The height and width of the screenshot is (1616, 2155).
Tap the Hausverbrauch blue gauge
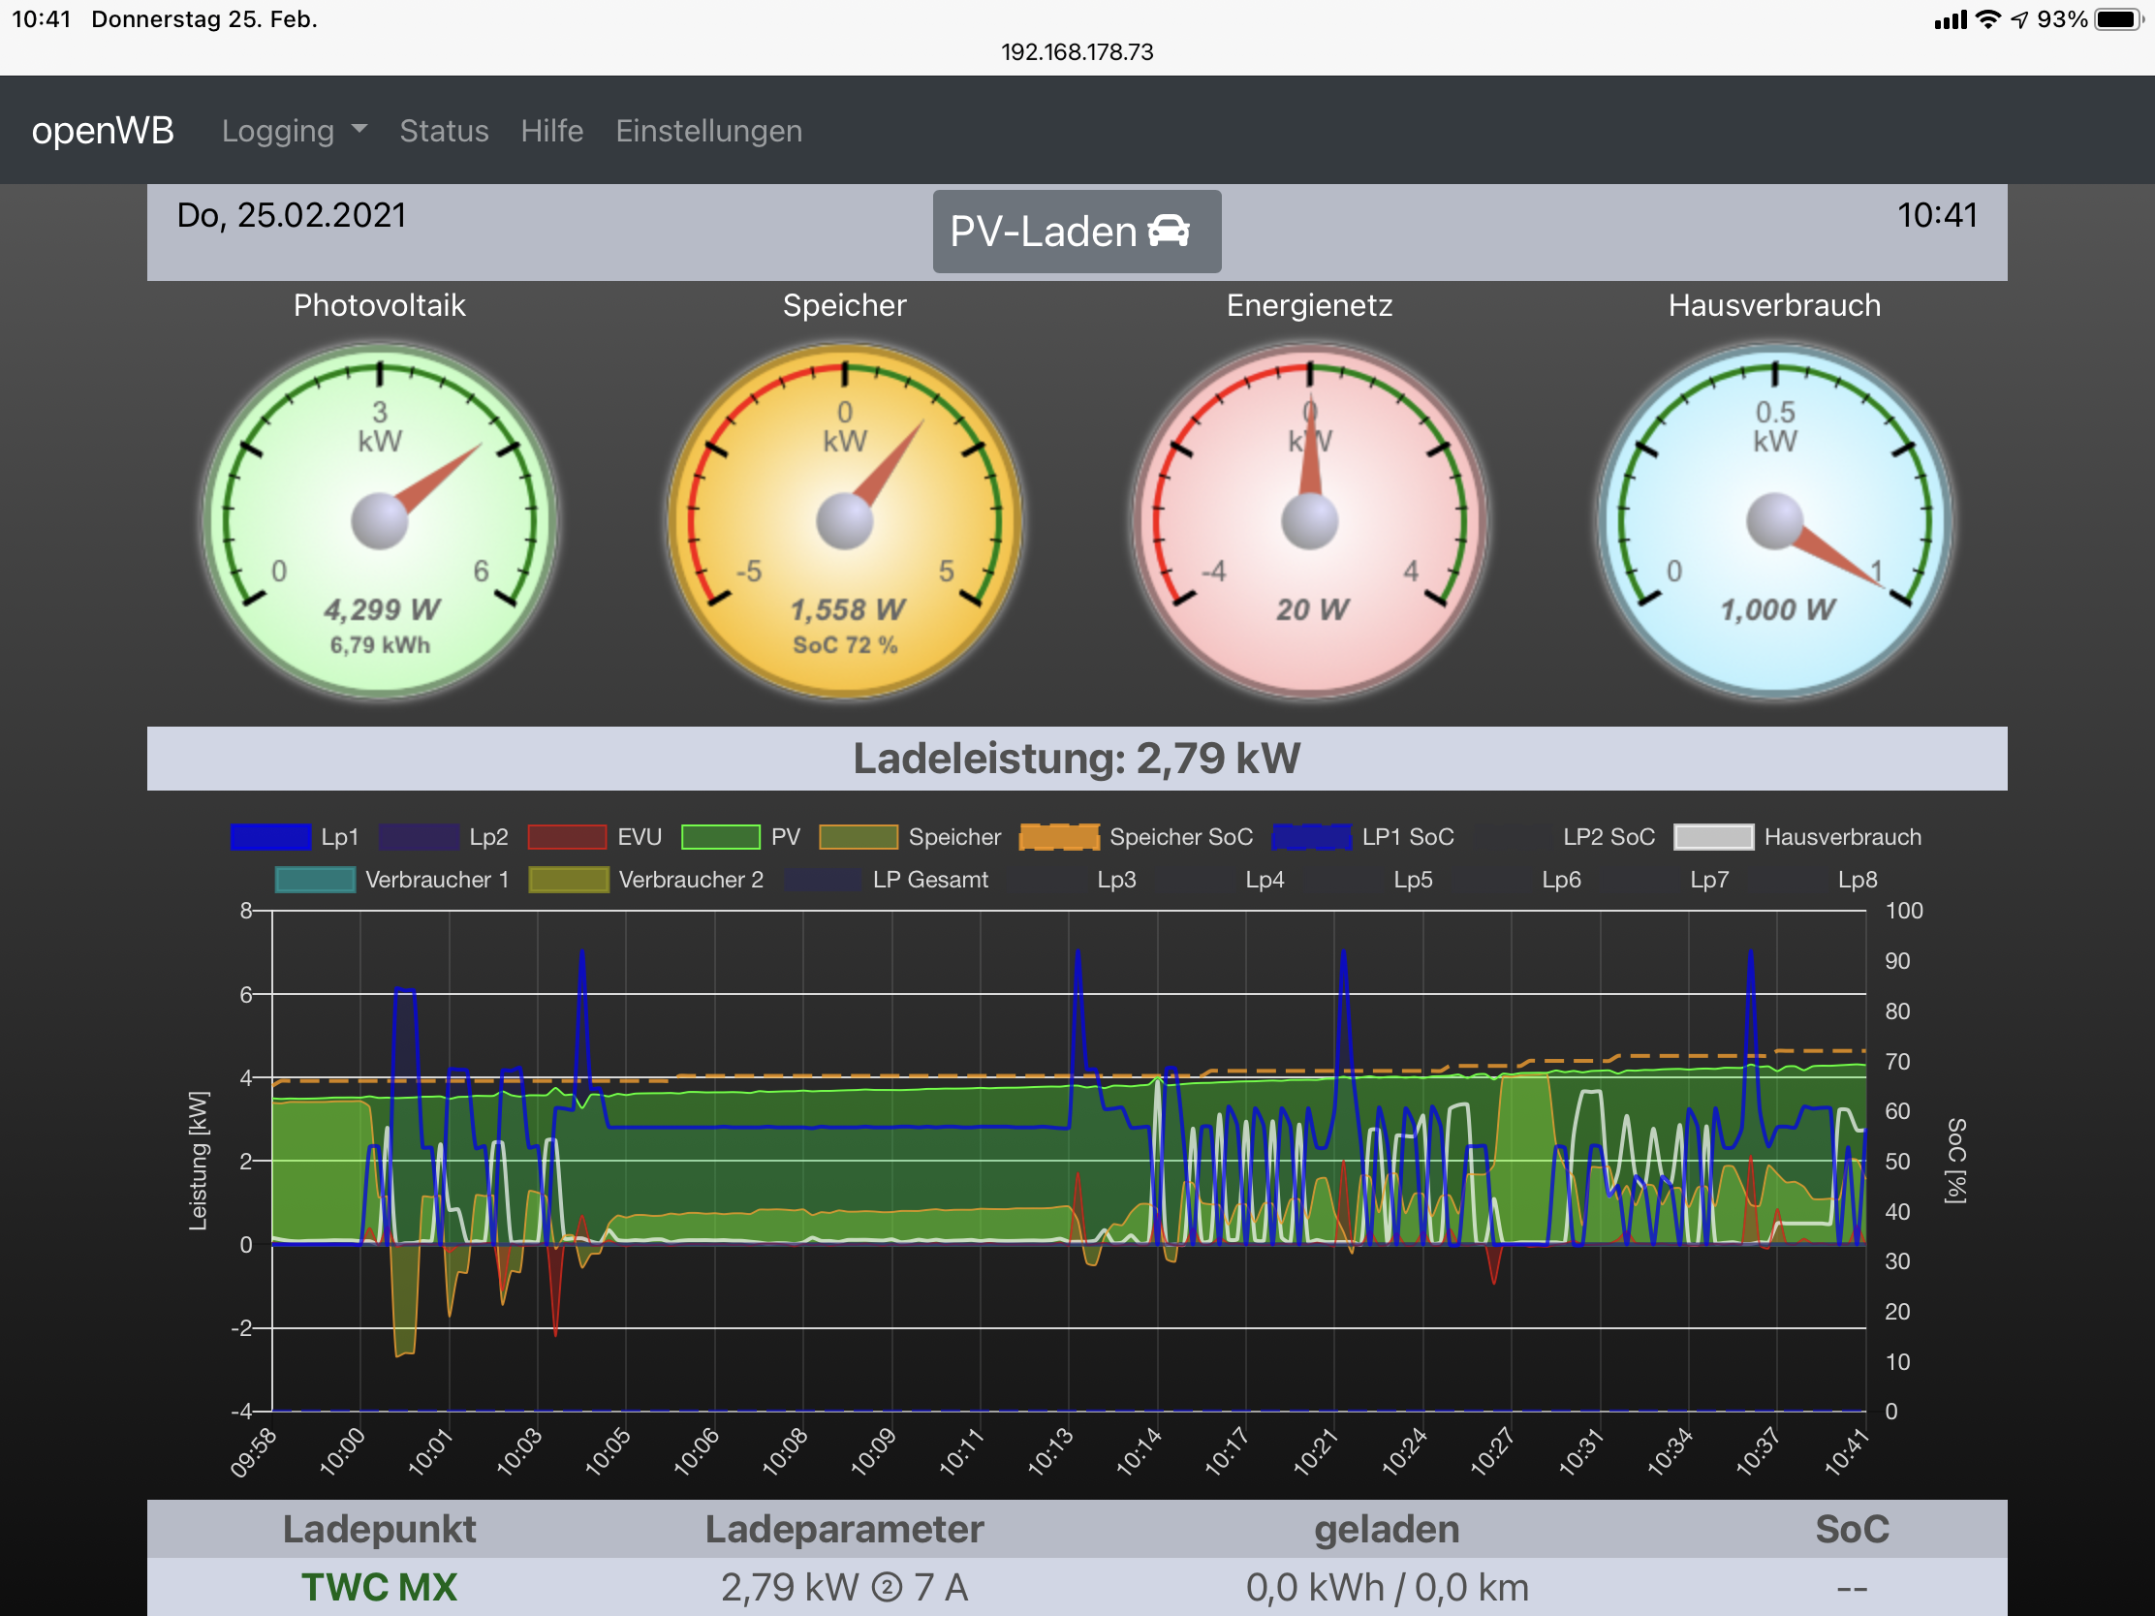1774,520
